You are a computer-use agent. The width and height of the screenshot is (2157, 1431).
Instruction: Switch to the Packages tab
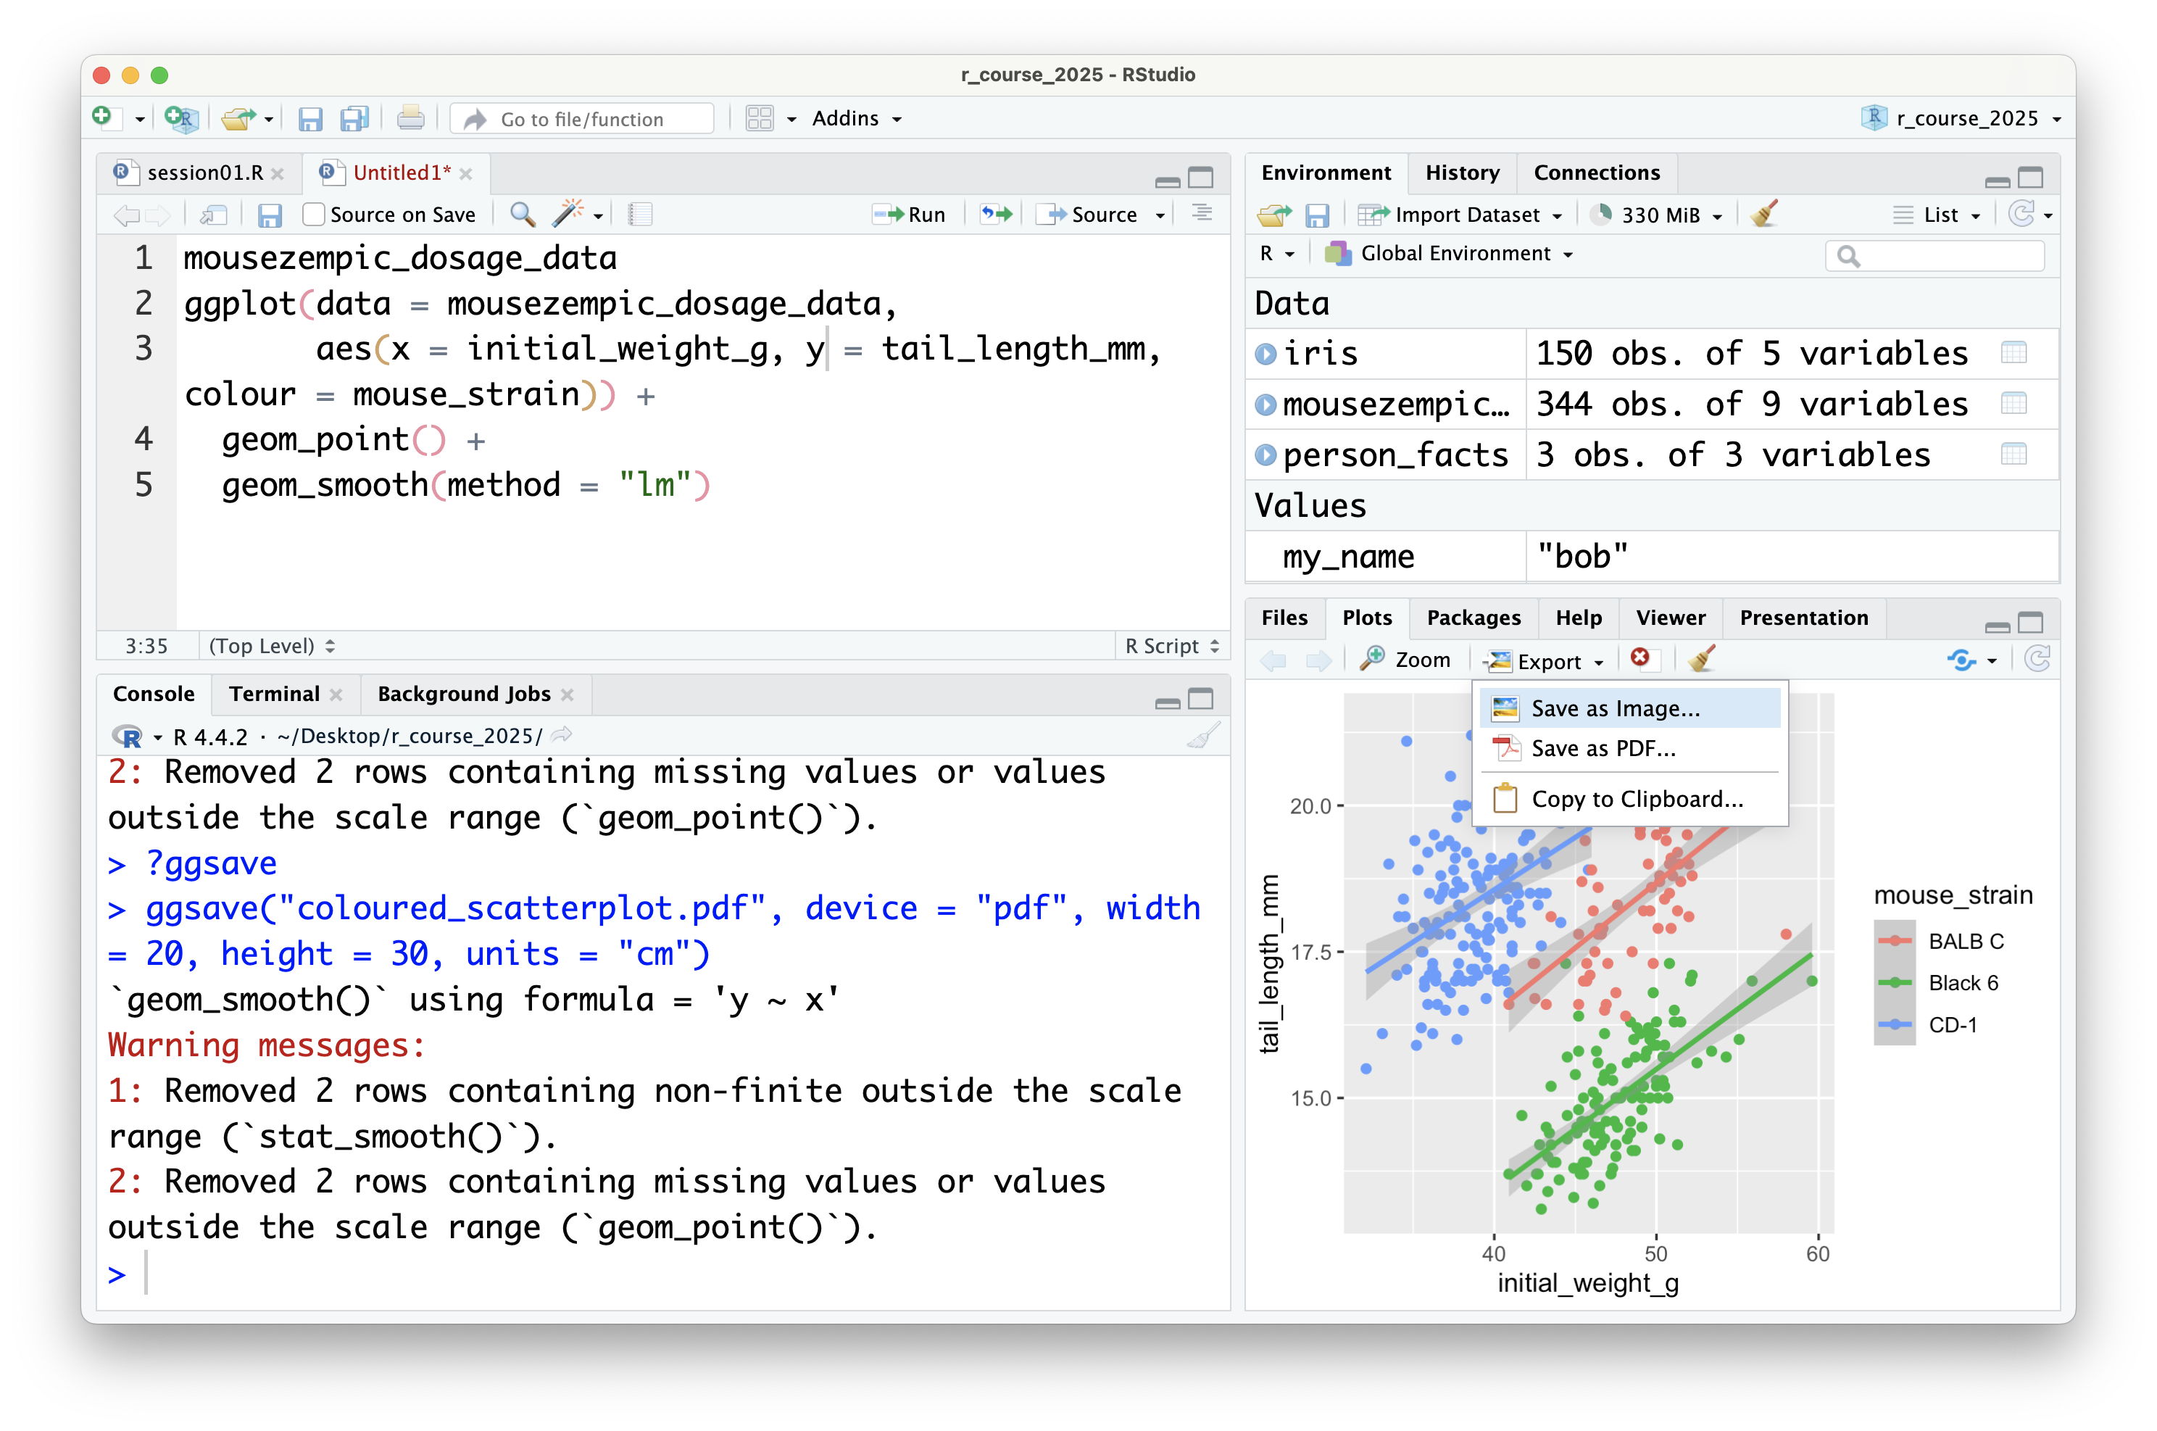point(1474,618)
